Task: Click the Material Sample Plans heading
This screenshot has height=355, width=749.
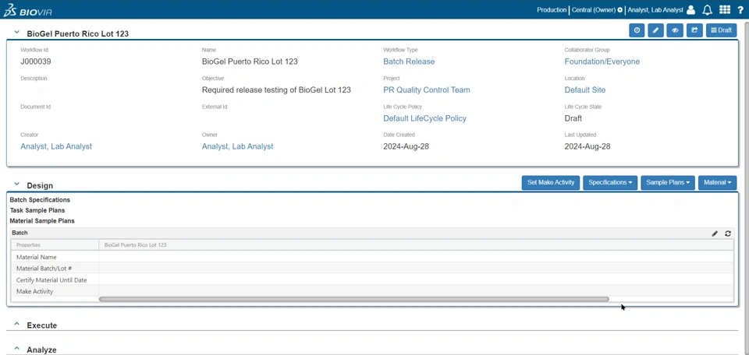Action: click(42, 220)
